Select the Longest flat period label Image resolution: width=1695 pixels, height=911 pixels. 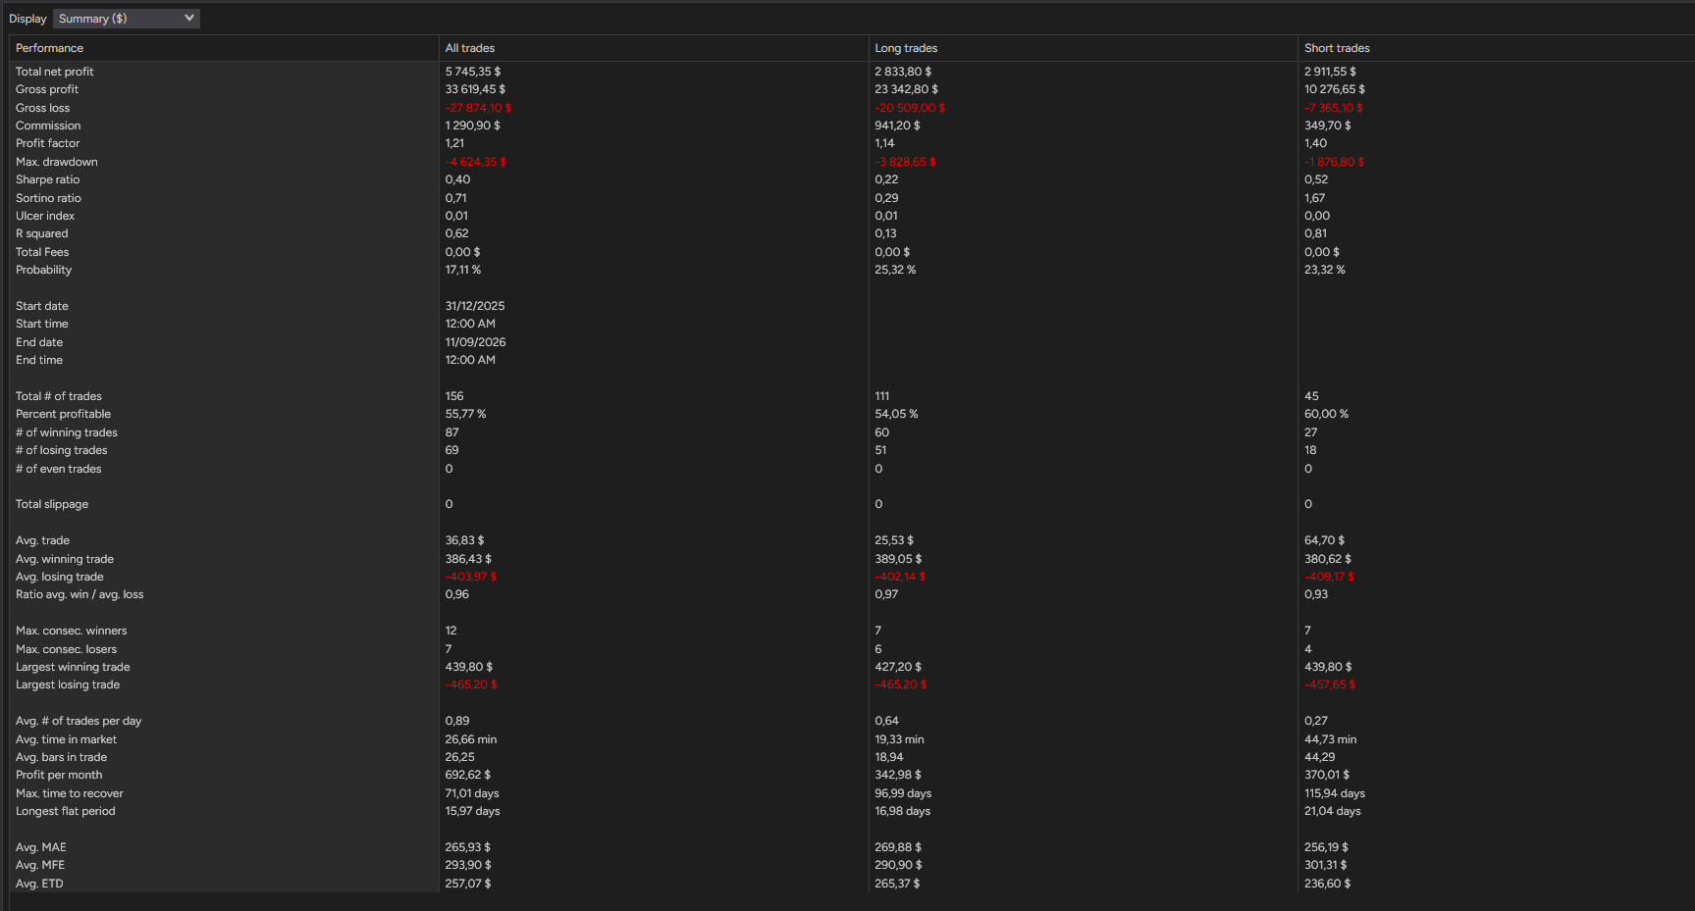(x=66, y=811)
